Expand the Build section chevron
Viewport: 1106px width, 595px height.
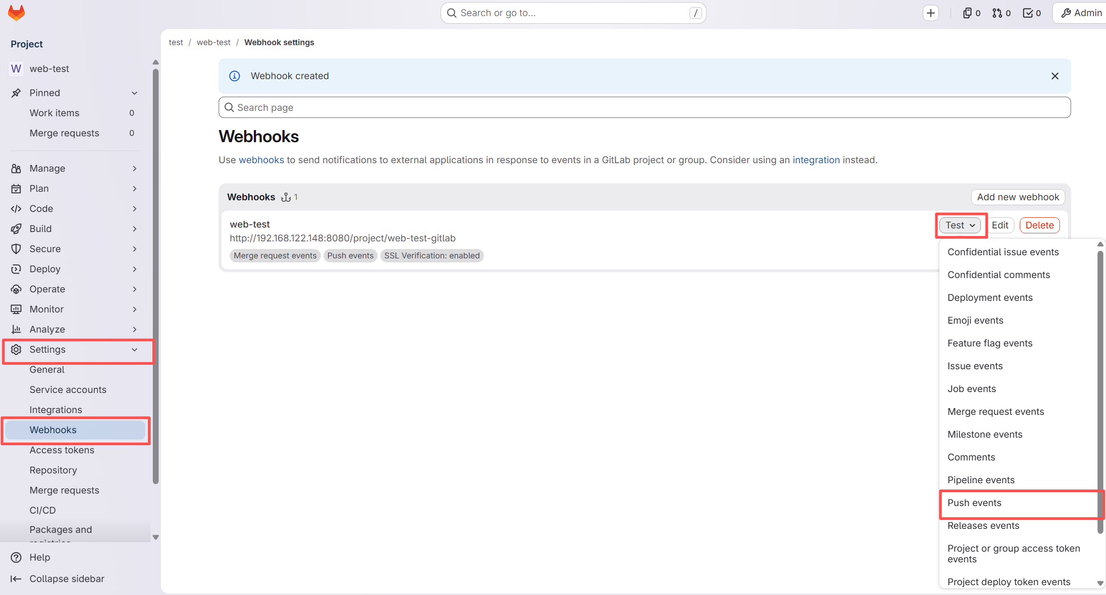pos(135,229)
